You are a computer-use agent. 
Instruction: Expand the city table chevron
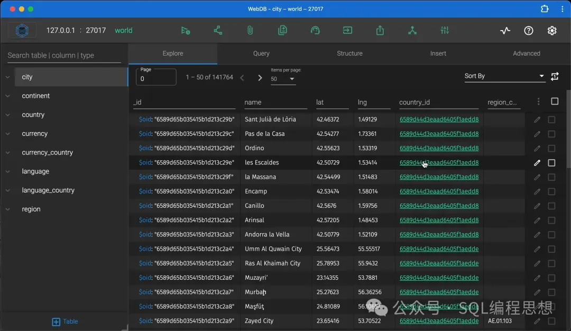(x=7, y=77)
